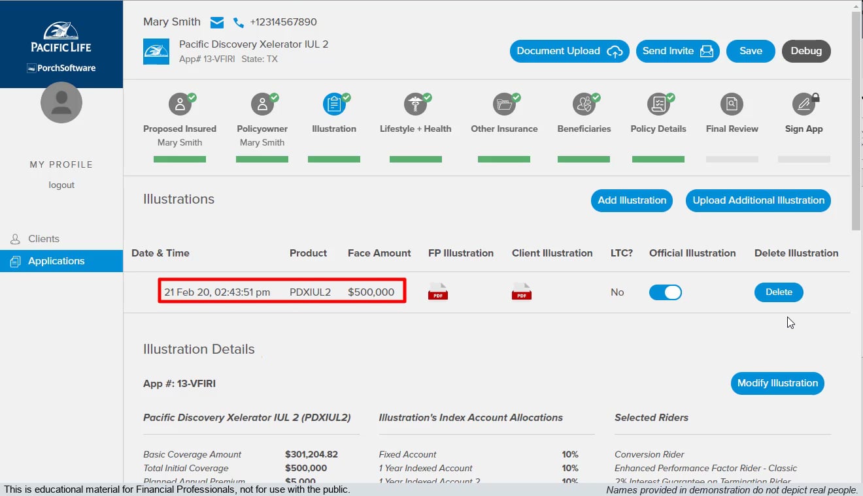Toggle the Official Illustration switch off

(666, 292)
